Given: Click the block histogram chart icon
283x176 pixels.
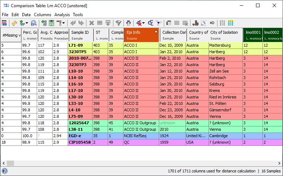Looking at the screenshot, I should tap(196, 23).
